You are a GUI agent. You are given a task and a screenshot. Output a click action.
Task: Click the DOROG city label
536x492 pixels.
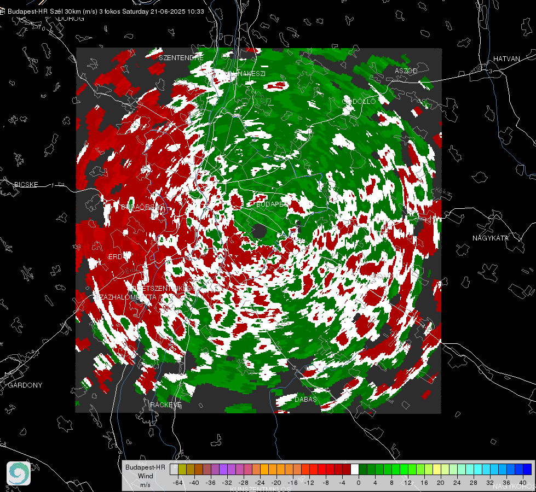point(71,19)
